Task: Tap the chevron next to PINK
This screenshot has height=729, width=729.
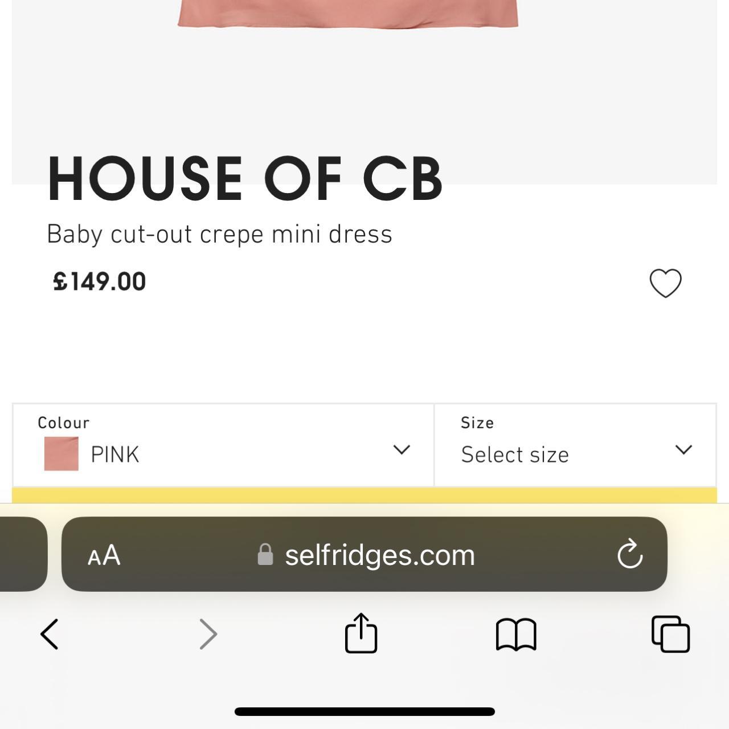Action: click(x=402, y=449)
